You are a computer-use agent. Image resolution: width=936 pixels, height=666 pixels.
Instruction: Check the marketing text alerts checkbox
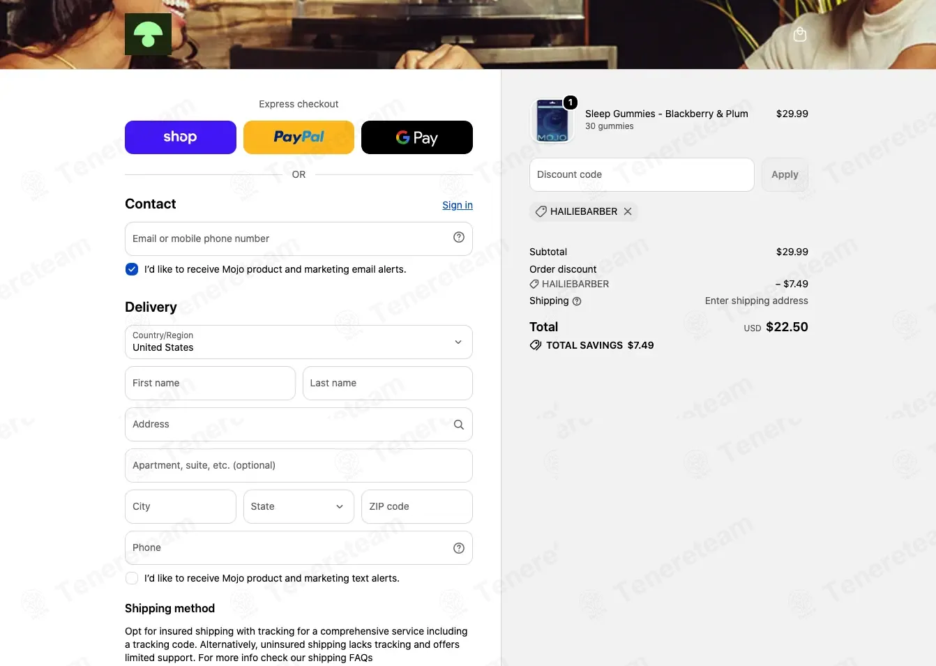[132, 578]
